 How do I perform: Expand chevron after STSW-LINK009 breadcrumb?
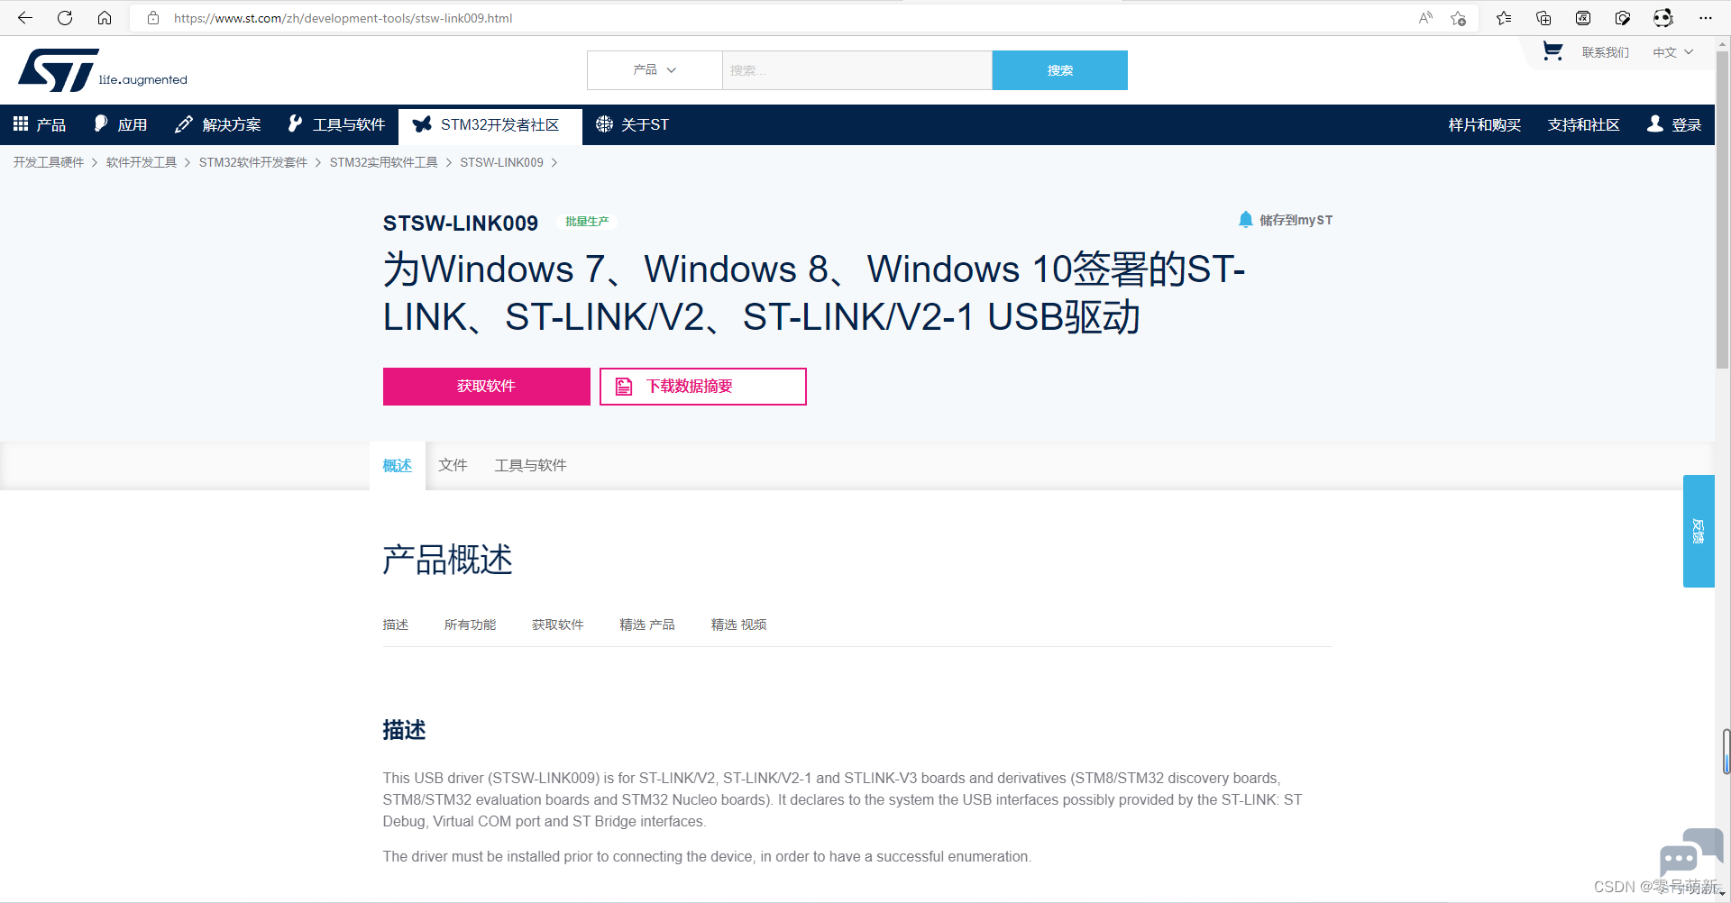[x=554, y=162]
